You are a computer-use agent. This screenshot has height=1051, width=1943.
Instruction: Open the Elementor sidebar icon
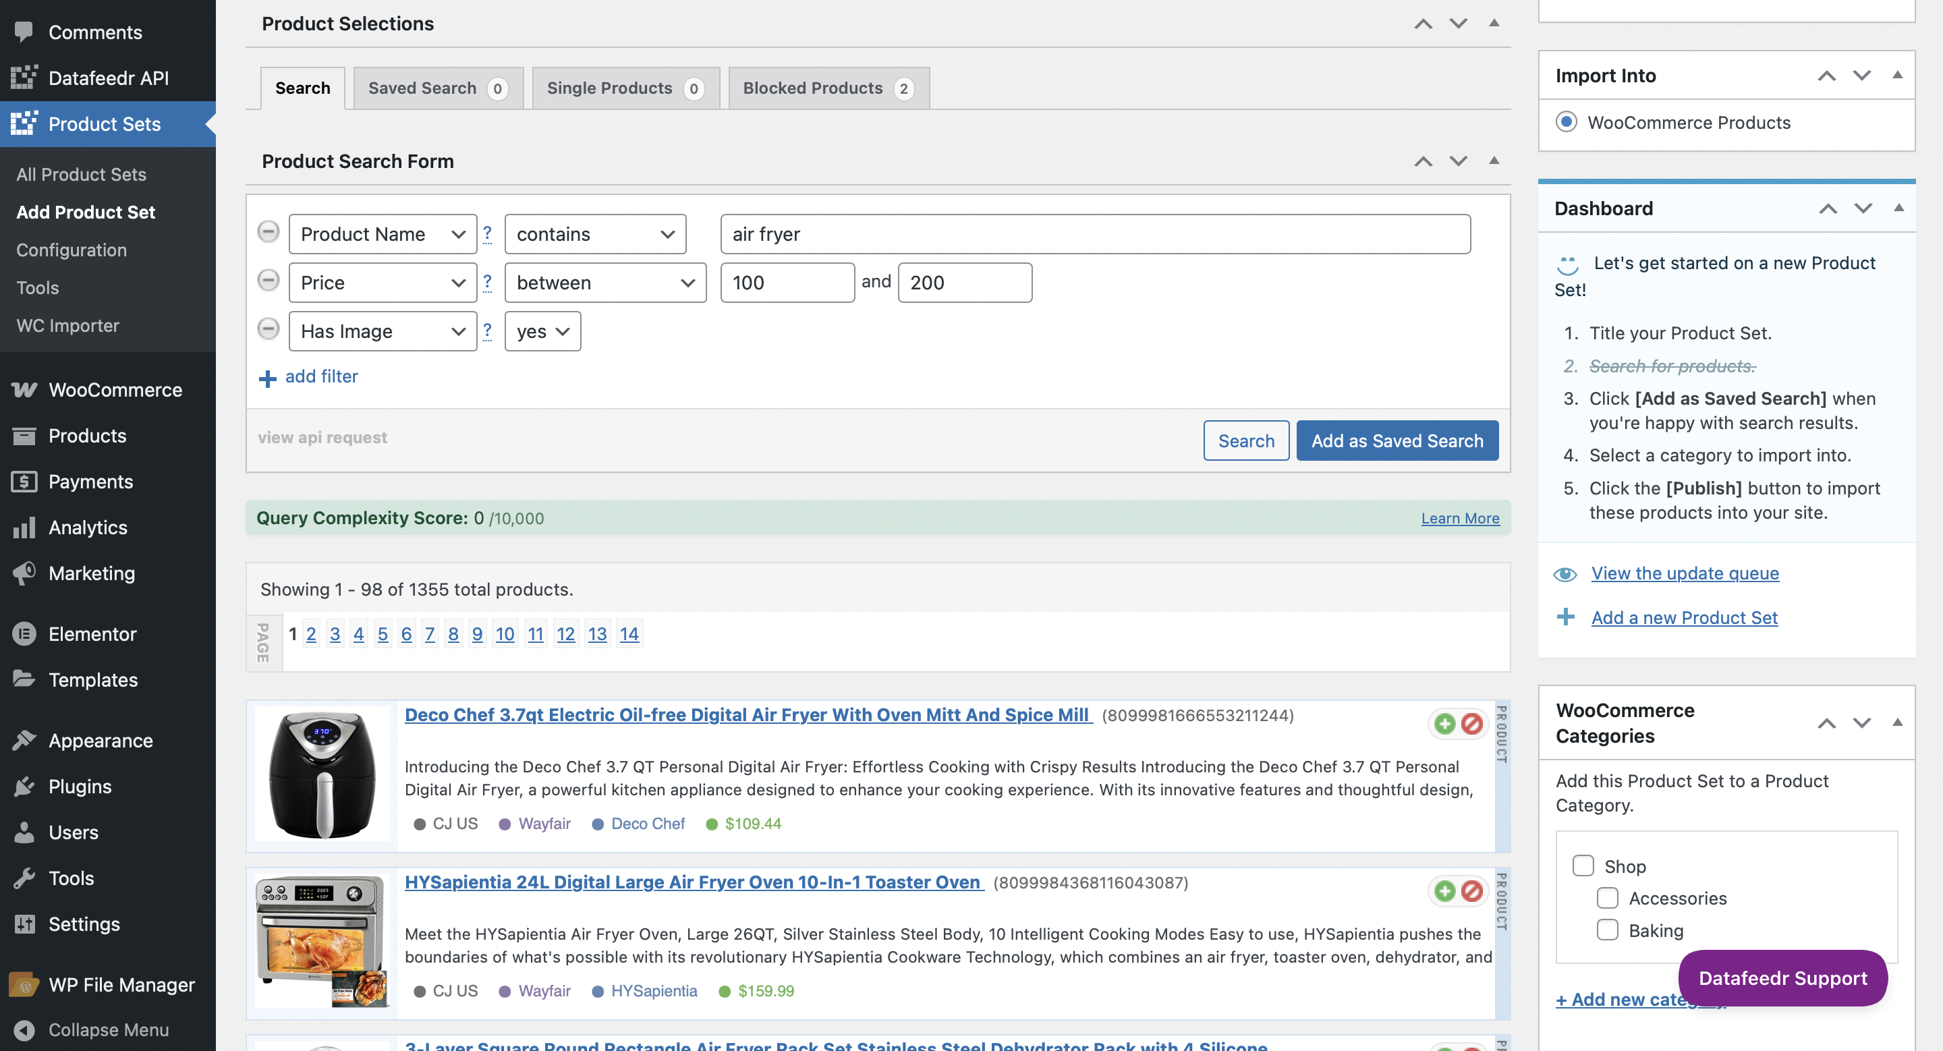[x=24, y=634]
